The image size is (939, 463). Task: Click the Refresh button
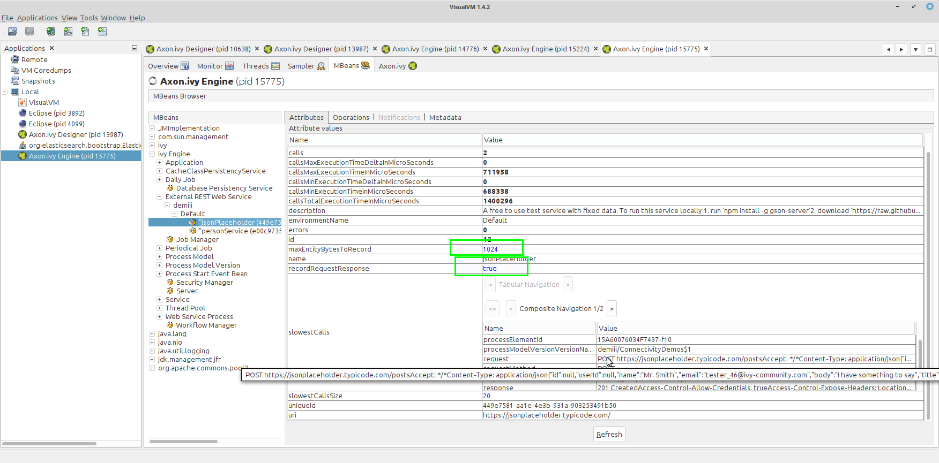pyautogui.click(x=609, y=434)
